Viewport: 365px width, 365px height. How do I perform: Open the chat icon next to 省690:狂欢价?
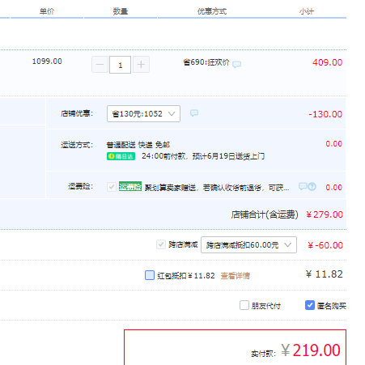236,64
